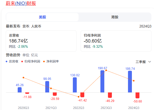
Task: Click the 2024Q3 period label at top right
Action: [145, 26]
